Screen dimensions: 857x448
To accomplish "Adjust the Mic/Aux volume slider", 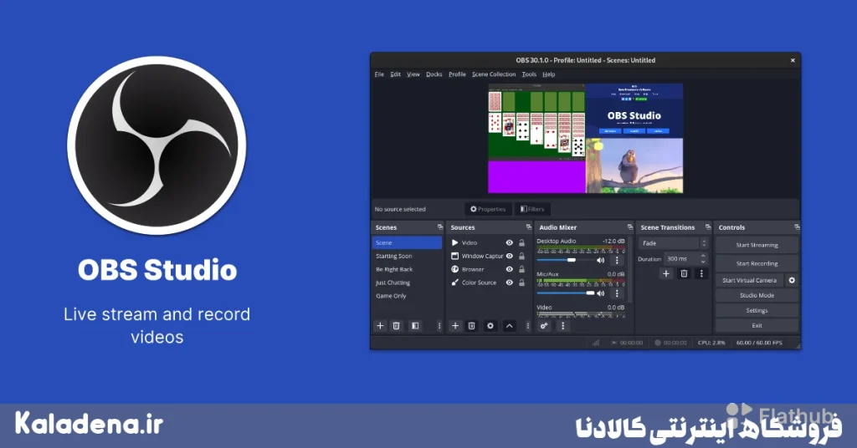I will click(565, 293).
